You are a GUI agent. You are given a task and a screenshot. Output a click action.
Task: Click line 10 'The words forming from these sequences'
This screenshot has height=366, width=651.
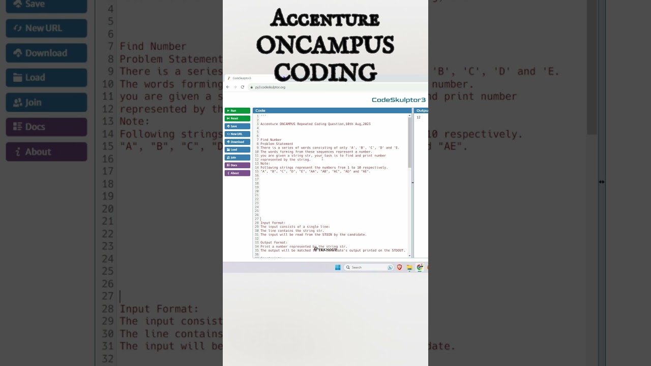(x=316, y=151)
